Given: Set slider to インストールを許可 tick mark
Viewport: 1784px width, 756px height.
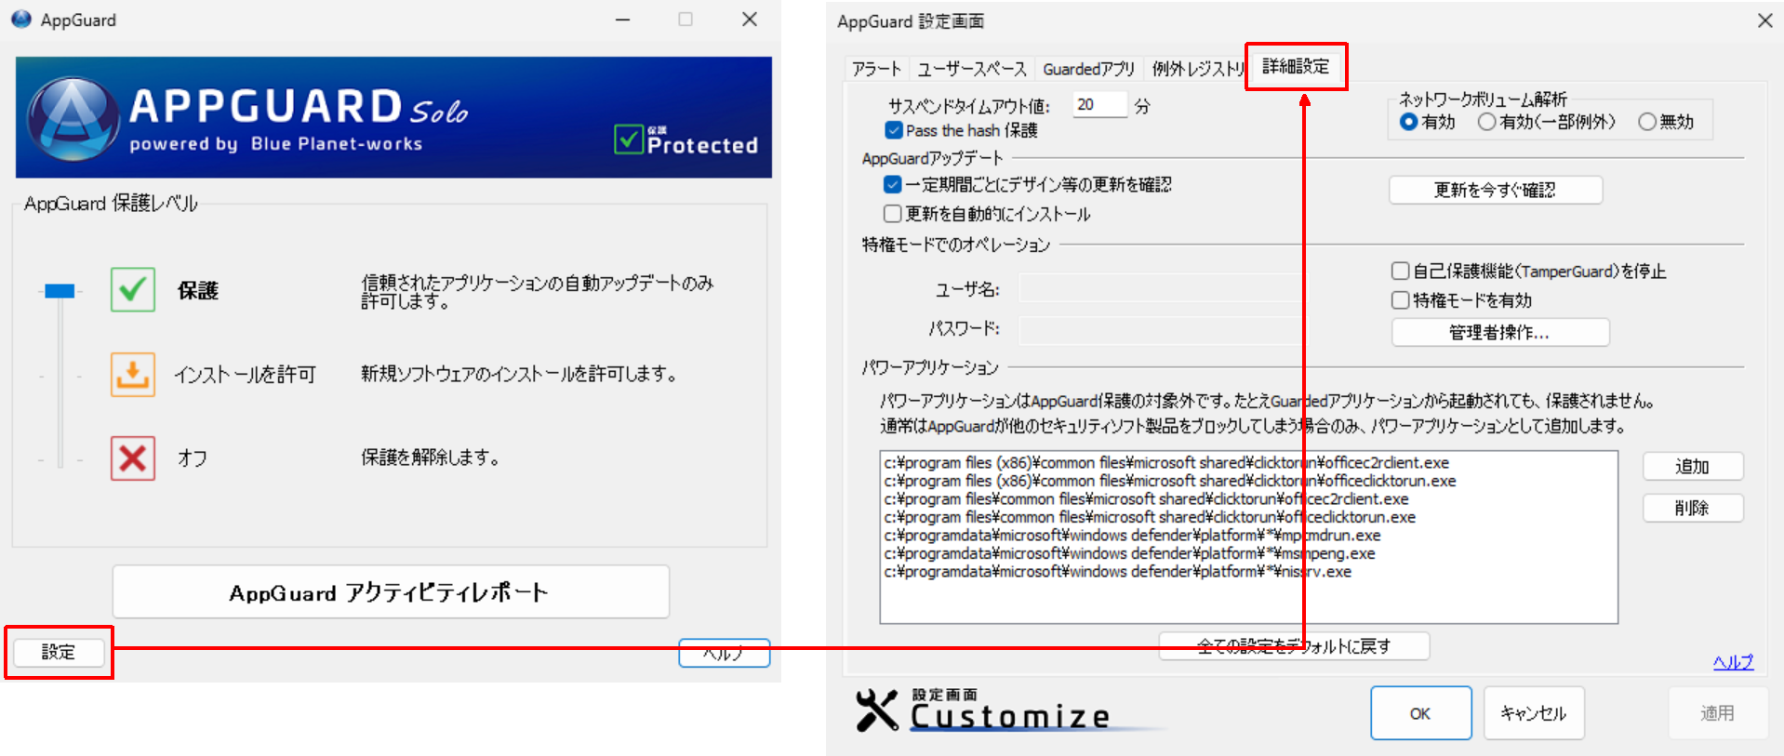Looking at the screenshot, I should click(60, 376).
